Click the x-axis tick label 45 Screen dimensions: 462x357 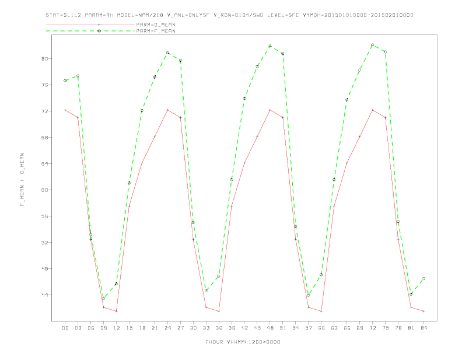[257, 328]
